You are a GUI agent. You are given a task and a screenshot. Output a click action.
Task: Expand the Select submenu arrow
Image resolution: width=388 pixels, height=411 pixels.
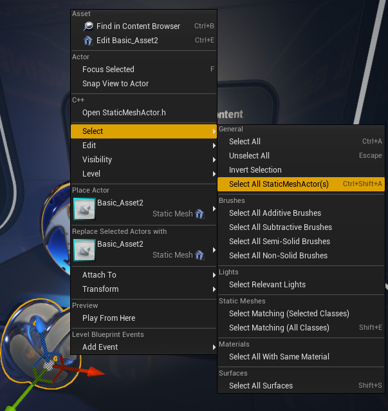[214, 131]
